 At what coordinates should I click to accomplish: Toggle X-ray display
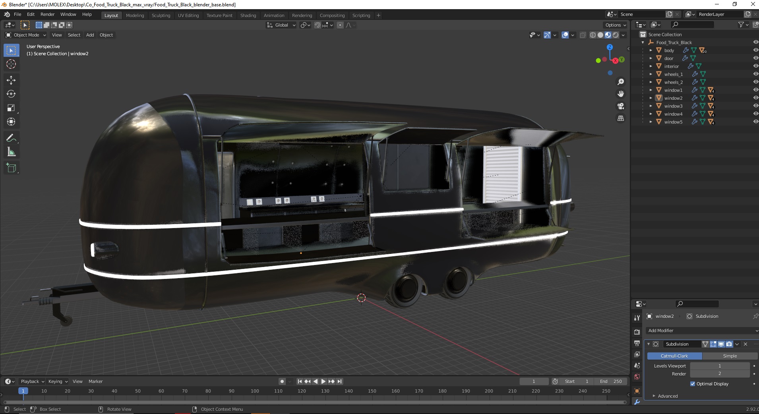point(583,35)
